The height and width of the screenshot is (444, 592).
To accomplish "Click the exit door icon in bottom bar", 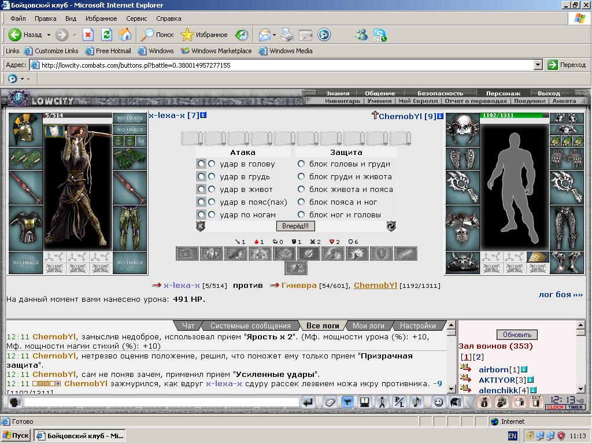I will pos(536,402).
